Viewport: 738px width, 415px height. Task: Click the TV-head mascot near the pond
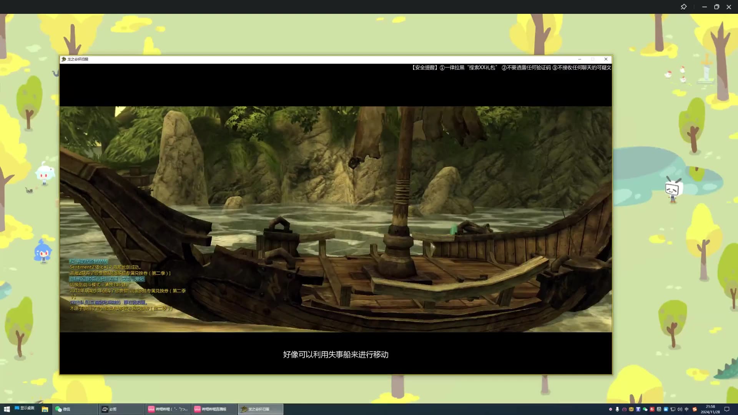pos(673,190)
